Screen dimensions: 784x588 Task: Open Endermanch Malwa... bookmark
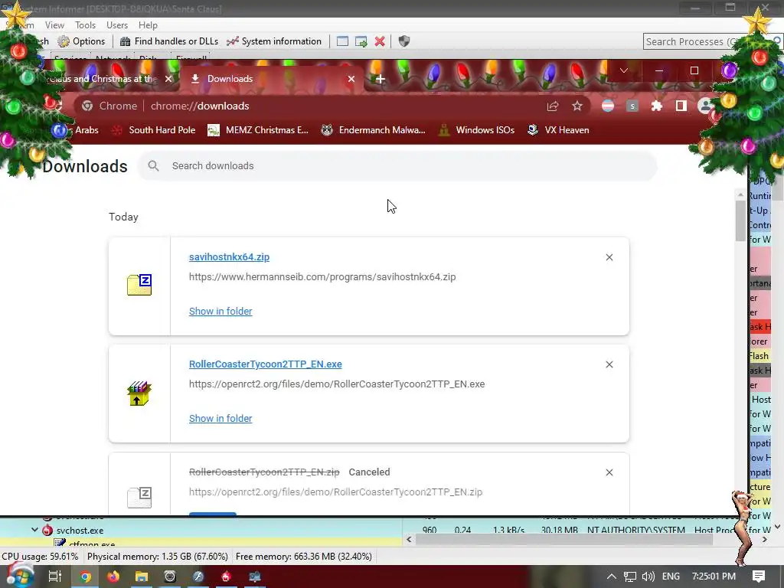(x=373, y=130)
